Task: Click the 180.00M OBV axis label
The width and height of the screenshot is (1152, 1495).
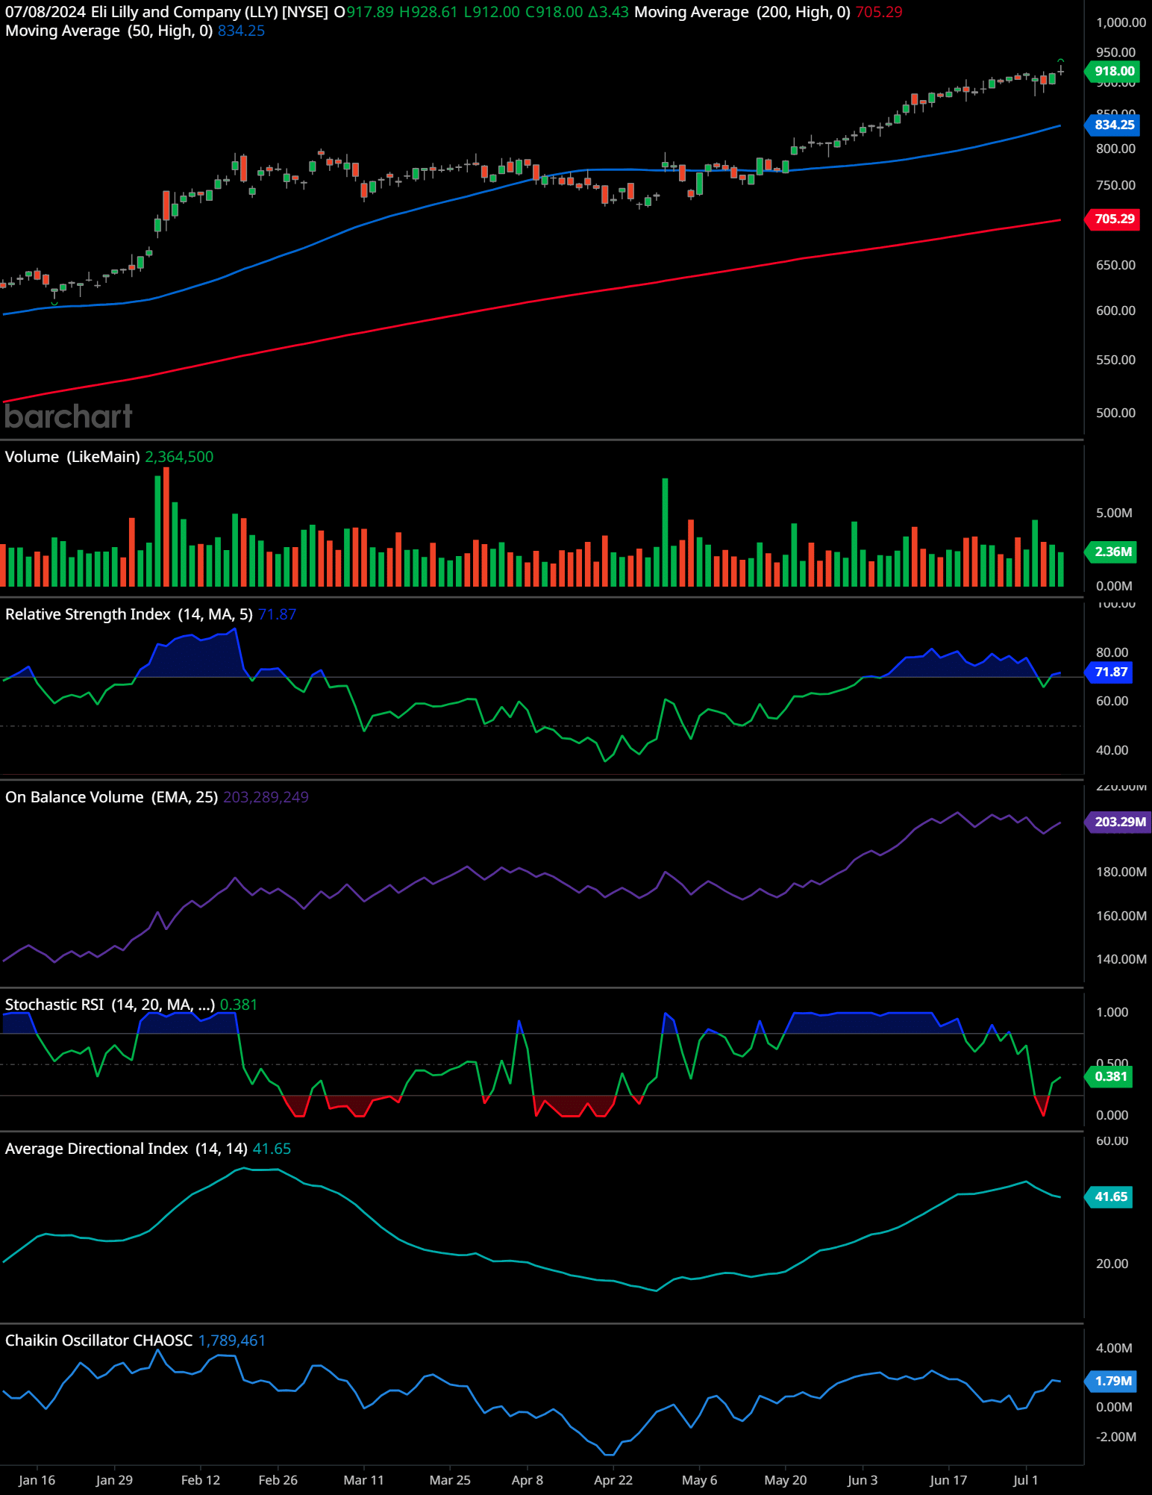Action: click(1121, 872)
